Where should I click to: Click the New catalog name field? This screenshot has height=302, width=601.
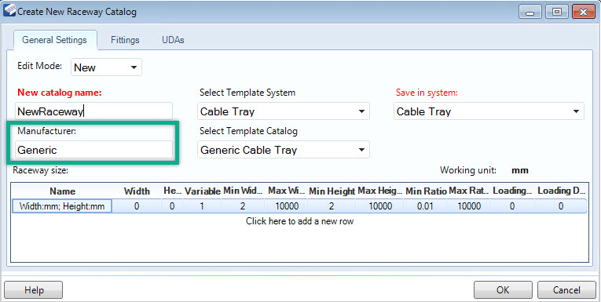[94, 111]
